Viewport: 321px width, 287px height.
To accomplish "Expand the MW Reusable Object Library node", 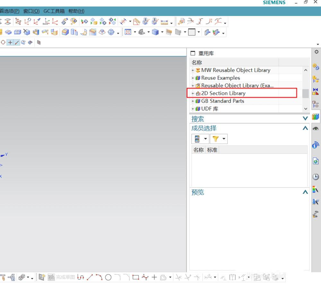I will click(x=193, y=70).
